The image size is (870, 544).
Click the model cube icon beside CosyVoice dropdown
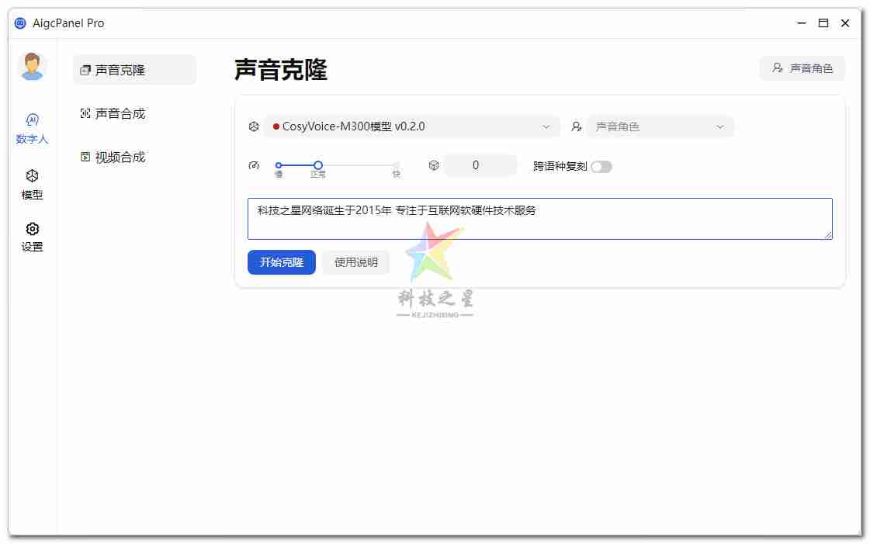(254, 126)
